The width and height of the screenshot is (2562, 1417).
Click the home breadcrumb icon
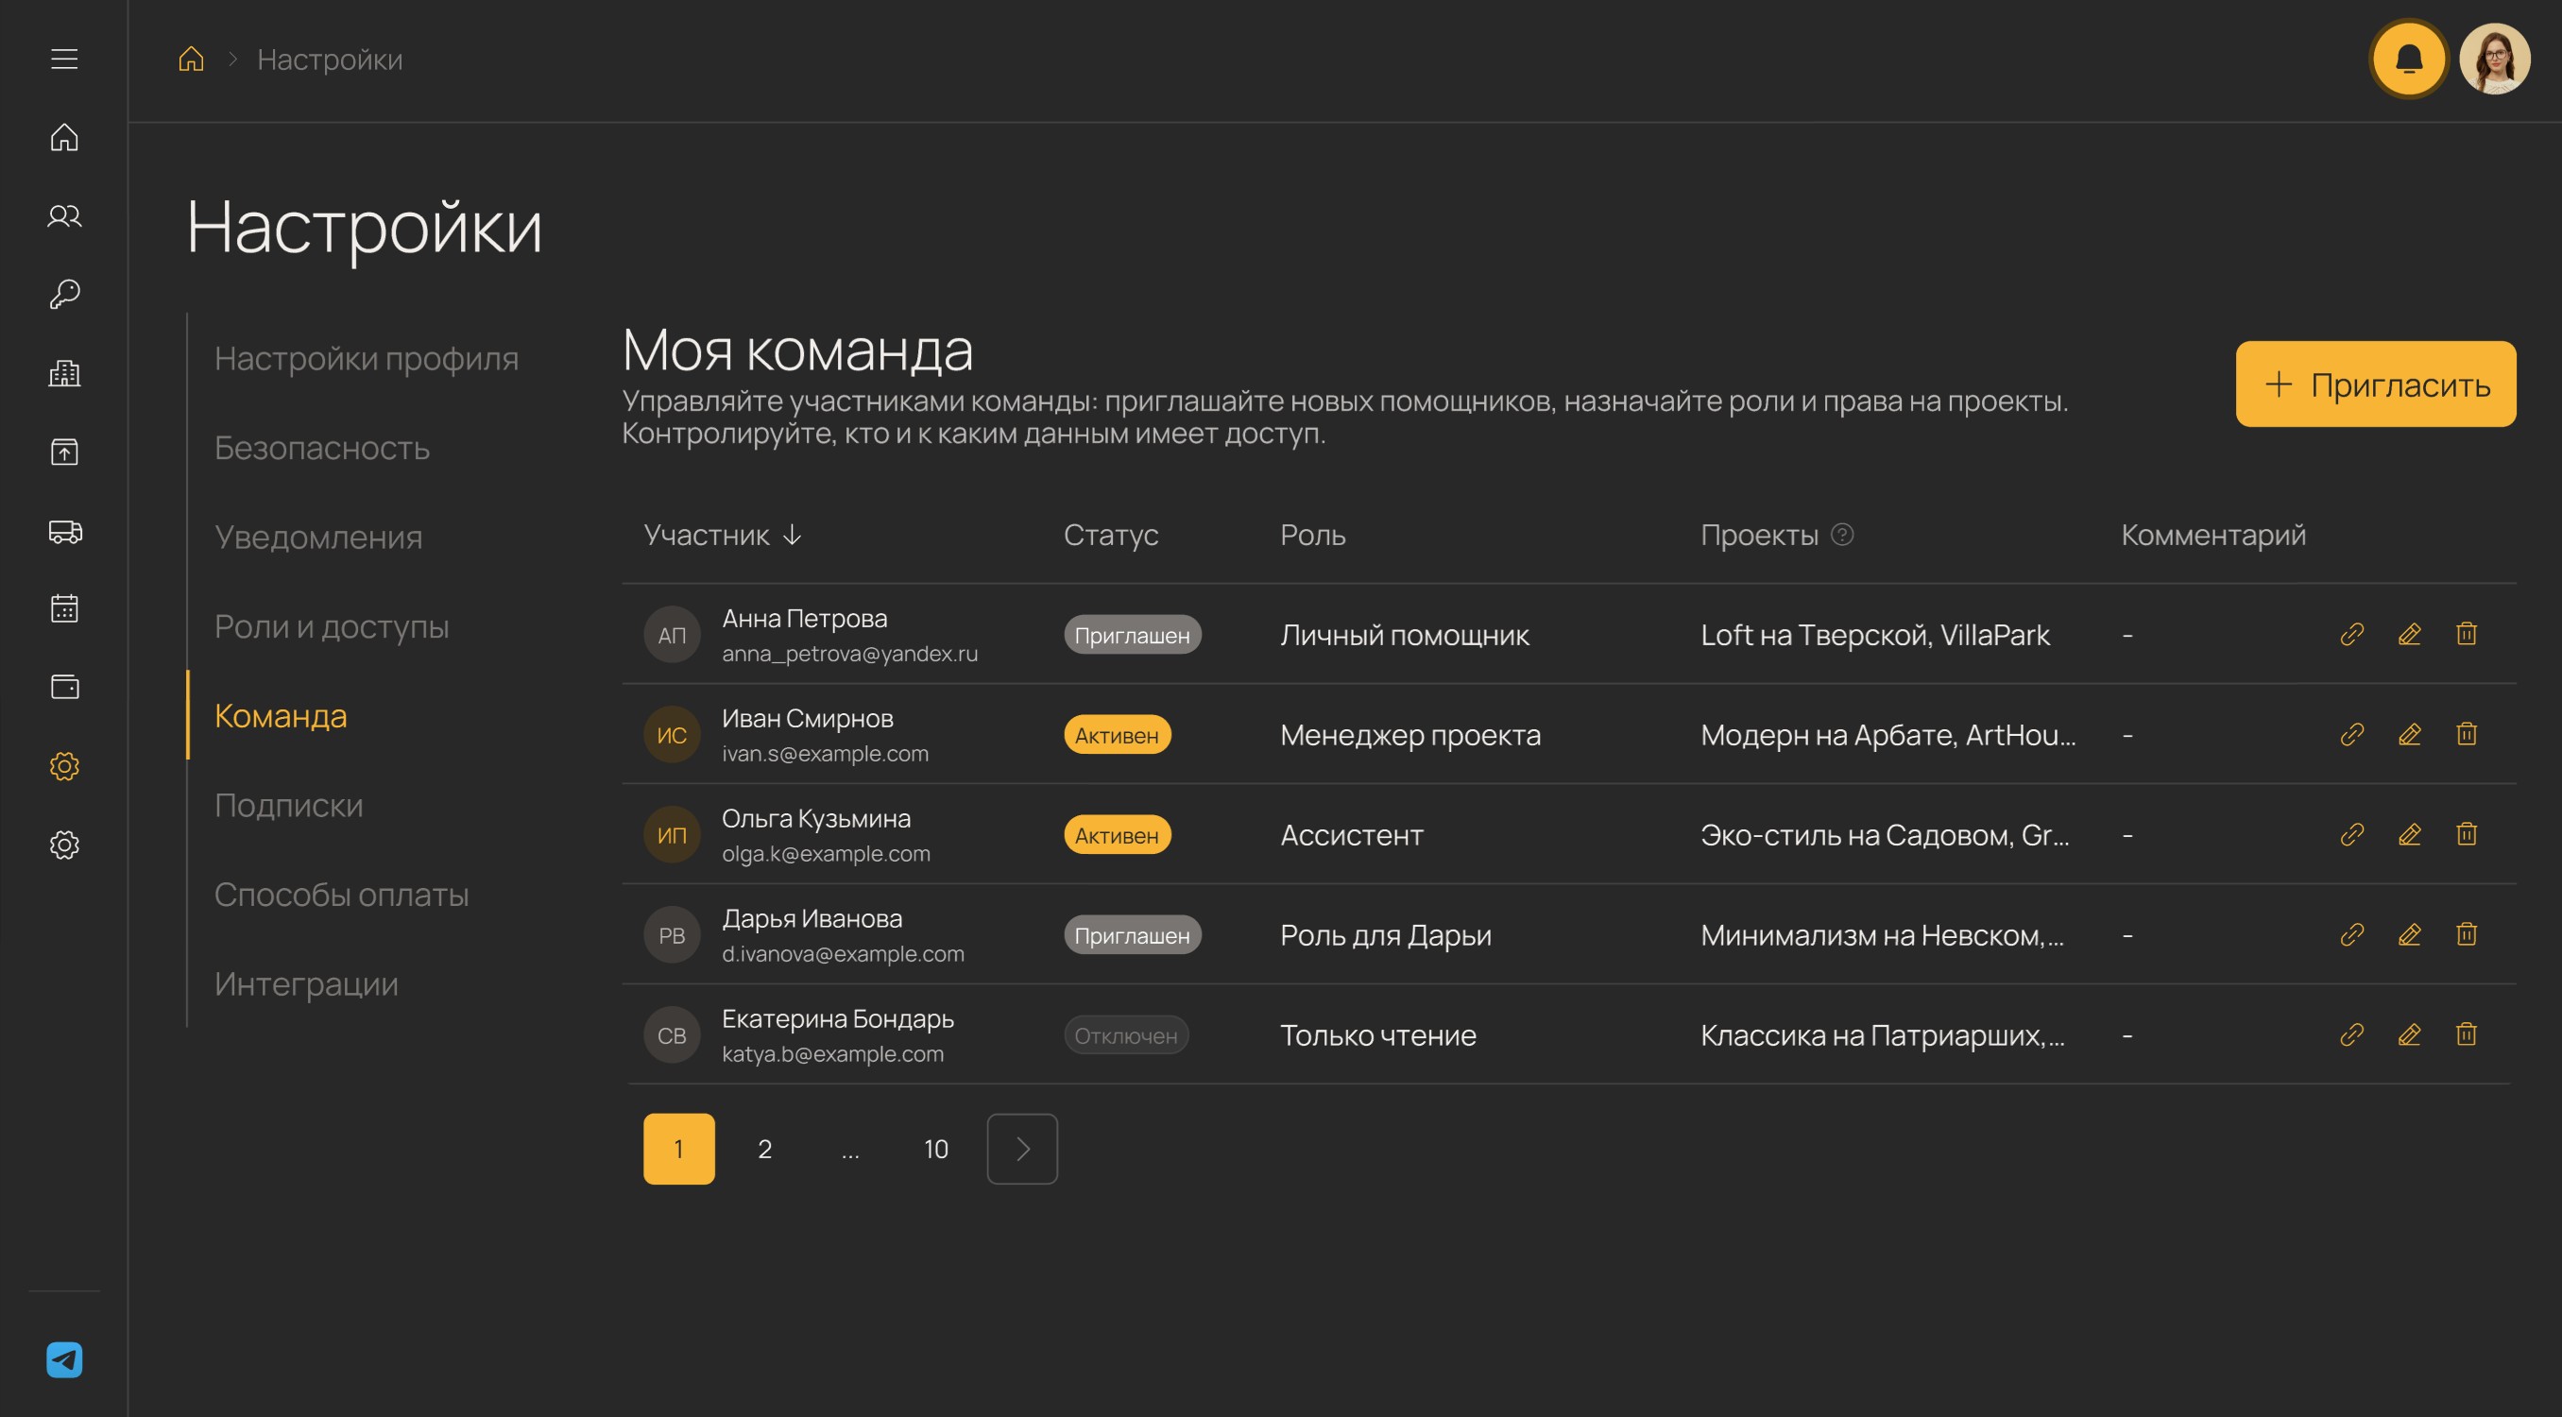[191, 60]
